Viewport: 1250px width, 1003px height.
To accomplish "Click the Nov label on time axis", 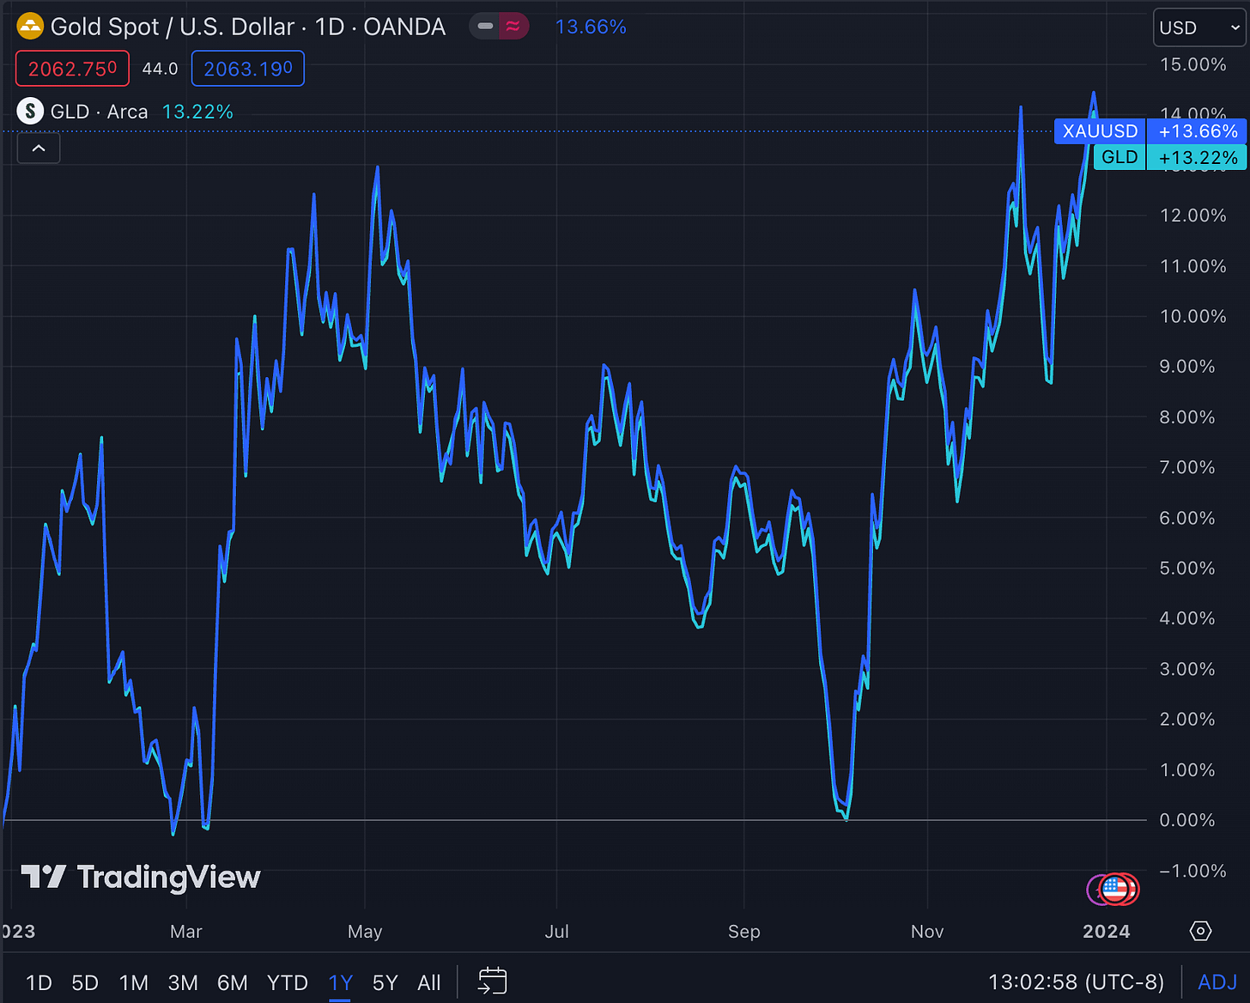I will 927,932.
